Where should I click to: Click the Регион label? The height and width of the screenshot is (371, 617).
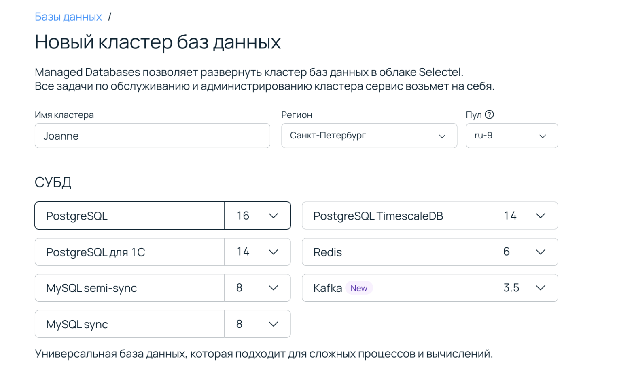[297, 115]
